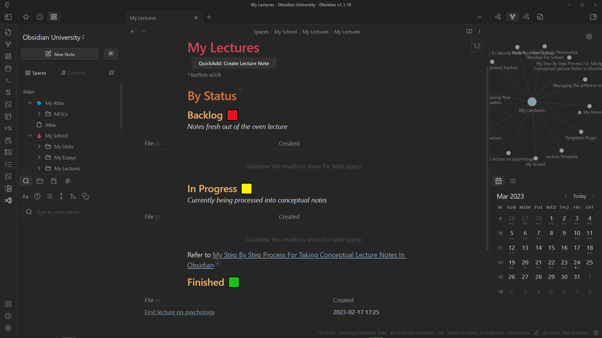Click the bookmarks star icon
Viewport: 602px width, 338px height.
pos(26,17)
